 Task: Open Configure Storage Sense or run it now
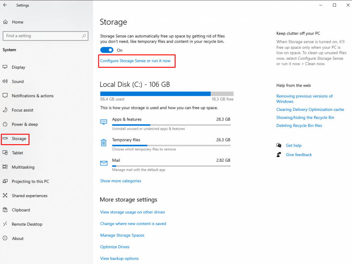(x=135, y=61)
